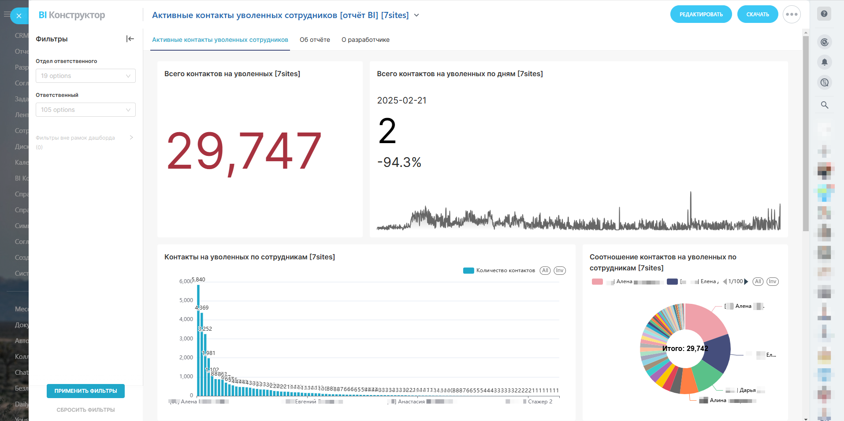Screen dimensions: 844x421
Task: Expand the report title dropdown chevron
Action: (416, 15)
